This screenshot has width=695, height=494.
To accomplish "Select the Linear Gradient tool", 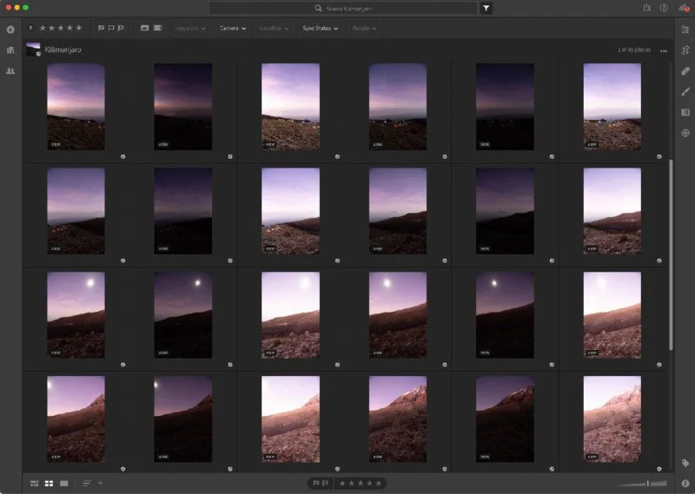I will [685, 112].
